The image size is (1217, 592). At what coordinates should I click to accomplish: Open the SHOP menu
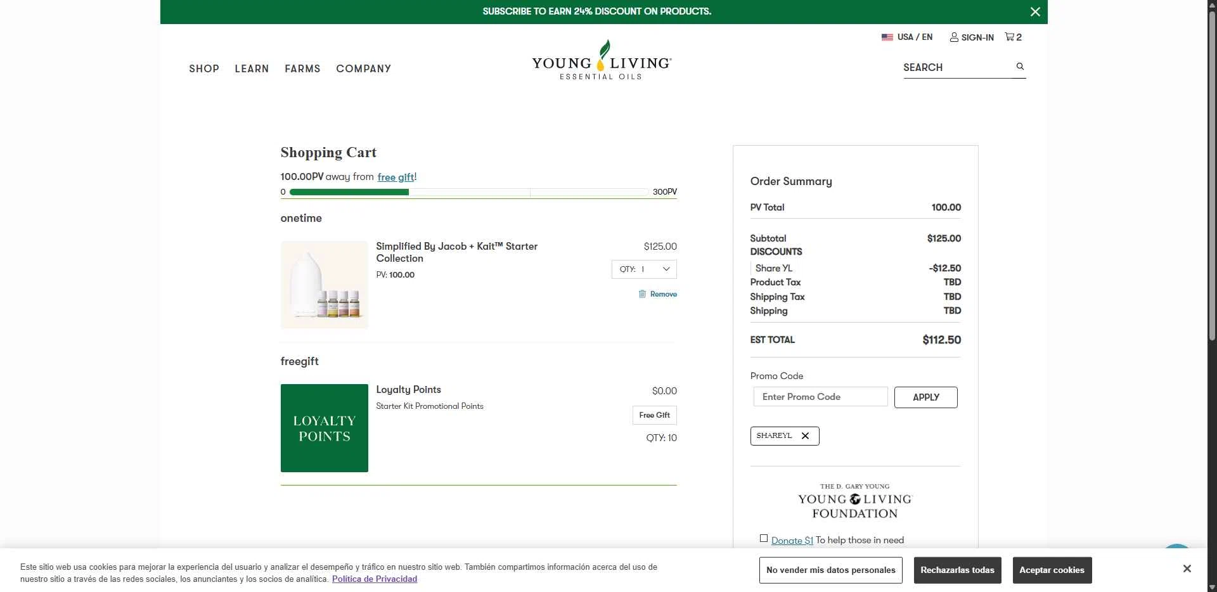[204, 68]
